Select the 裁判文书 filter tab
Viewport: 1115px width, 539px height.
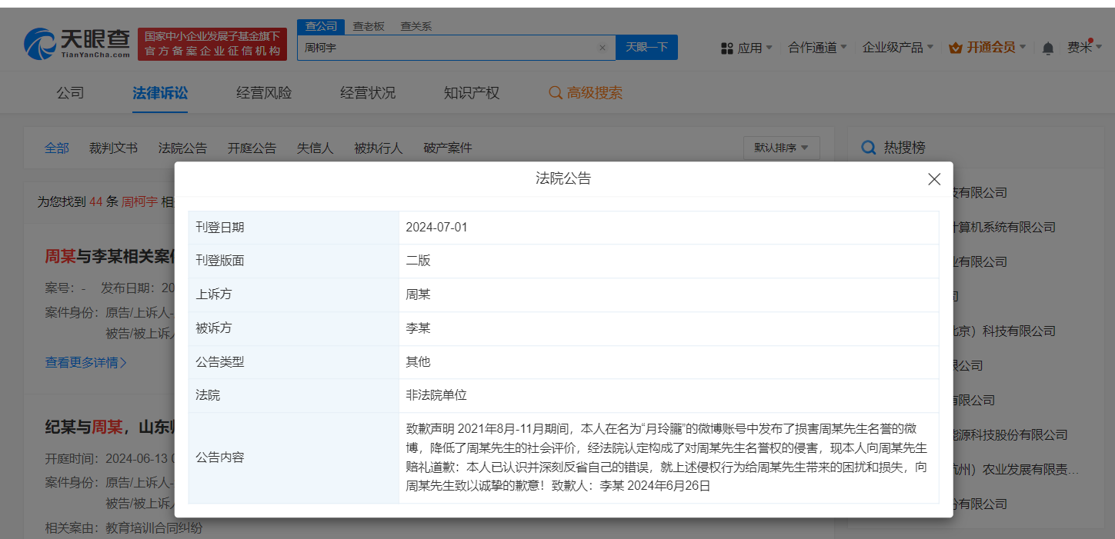(113, 148)
